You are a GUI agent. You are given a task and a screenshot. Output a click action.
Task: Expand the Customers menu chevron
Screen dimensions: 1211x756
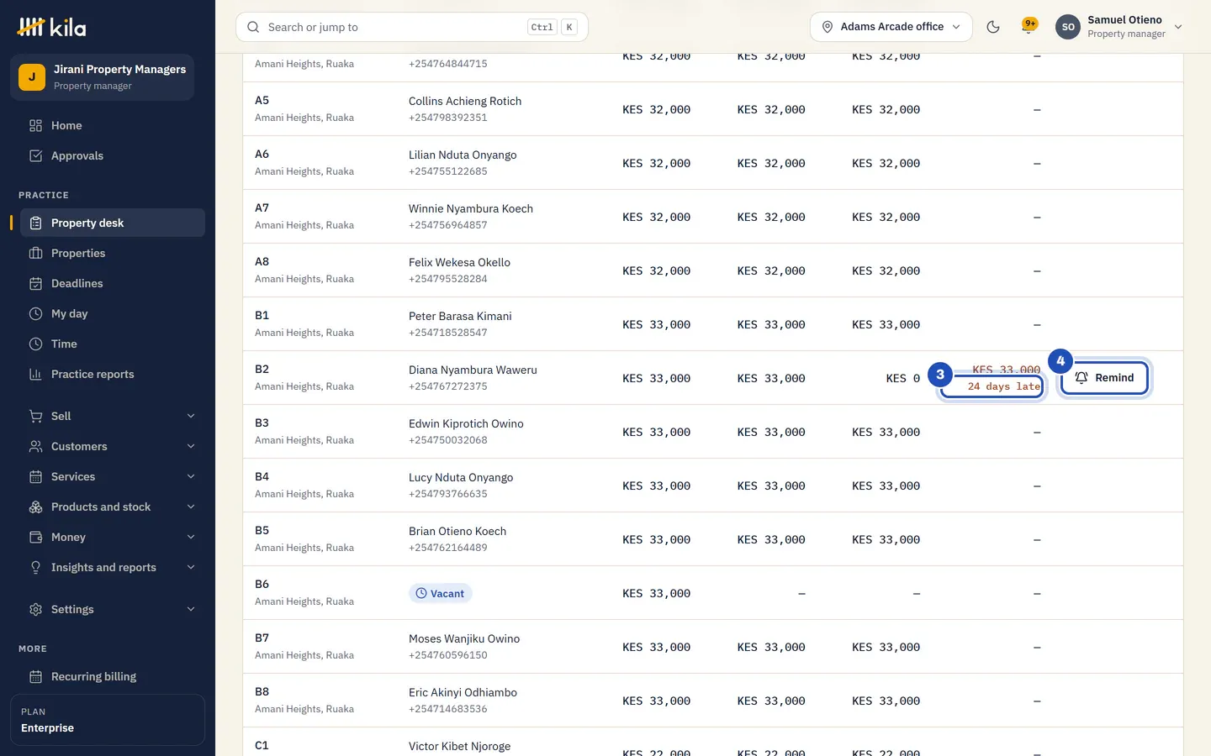191,447
